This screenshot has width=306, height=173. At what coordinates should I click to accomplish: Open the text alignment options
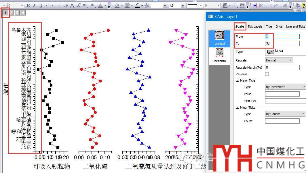point(85,5)
